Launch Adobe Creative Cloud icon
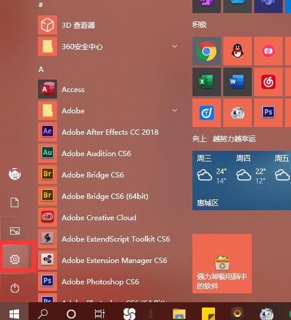291x320 pixels. pos(48,217)
